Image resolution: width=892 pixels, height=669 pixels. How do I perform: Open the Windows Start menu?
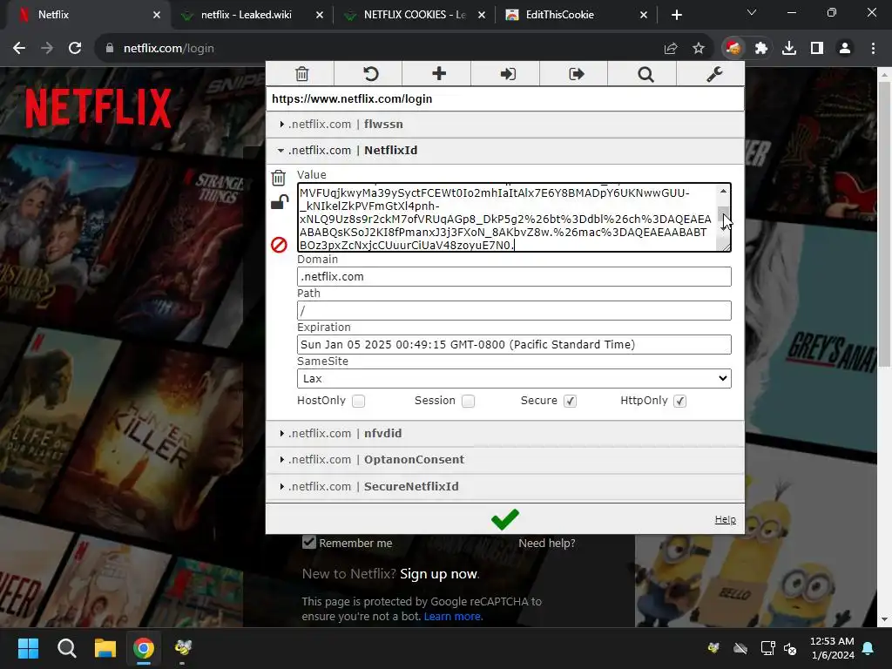(28, 648)
